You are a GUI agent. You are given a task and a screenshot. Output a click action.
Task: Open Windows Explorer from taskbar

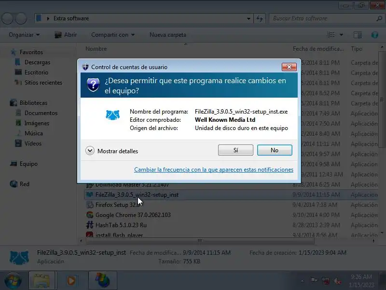(x=41, y=281)
